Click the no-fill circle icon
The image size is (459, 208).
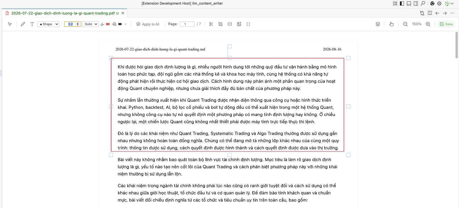point(125,24)
